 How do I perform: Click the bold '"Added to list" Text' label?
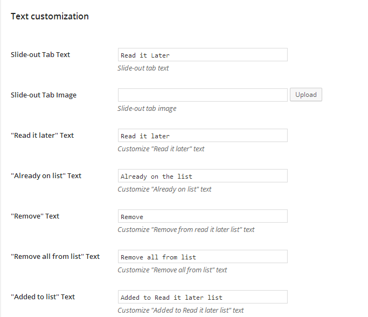pyautogui.click(x=43, y=297)
